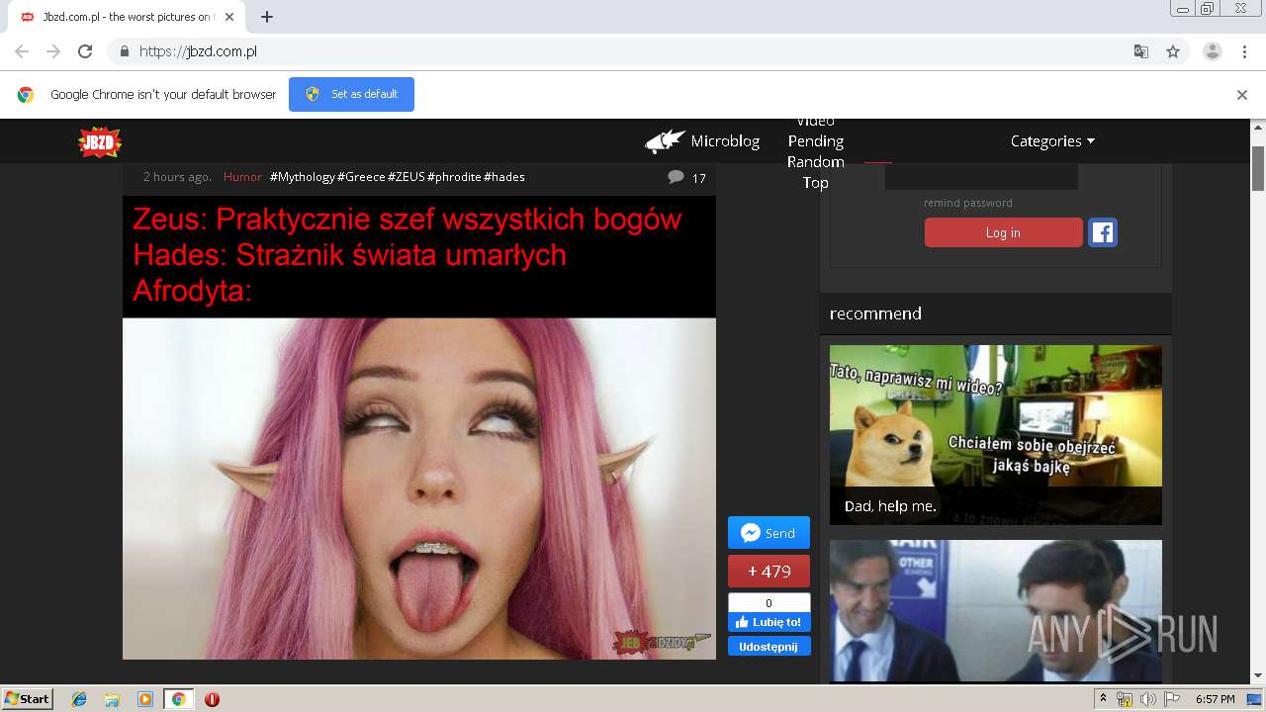The width and height of the screenshot is (1266, 712).
Task: Click the #Greece tag
Action: pos(361,177)
